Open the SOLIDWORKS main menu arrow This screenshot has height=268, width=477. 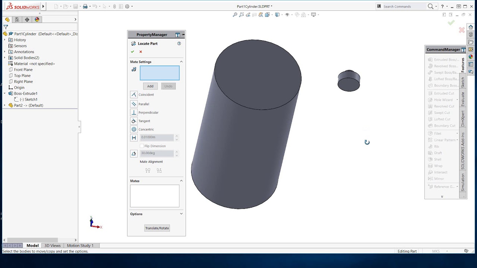tap(43, 6)
